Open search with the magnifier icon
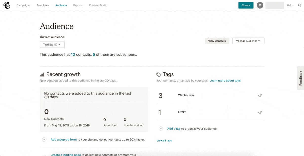This screenshot has width=304, height=156. [299, 5]
